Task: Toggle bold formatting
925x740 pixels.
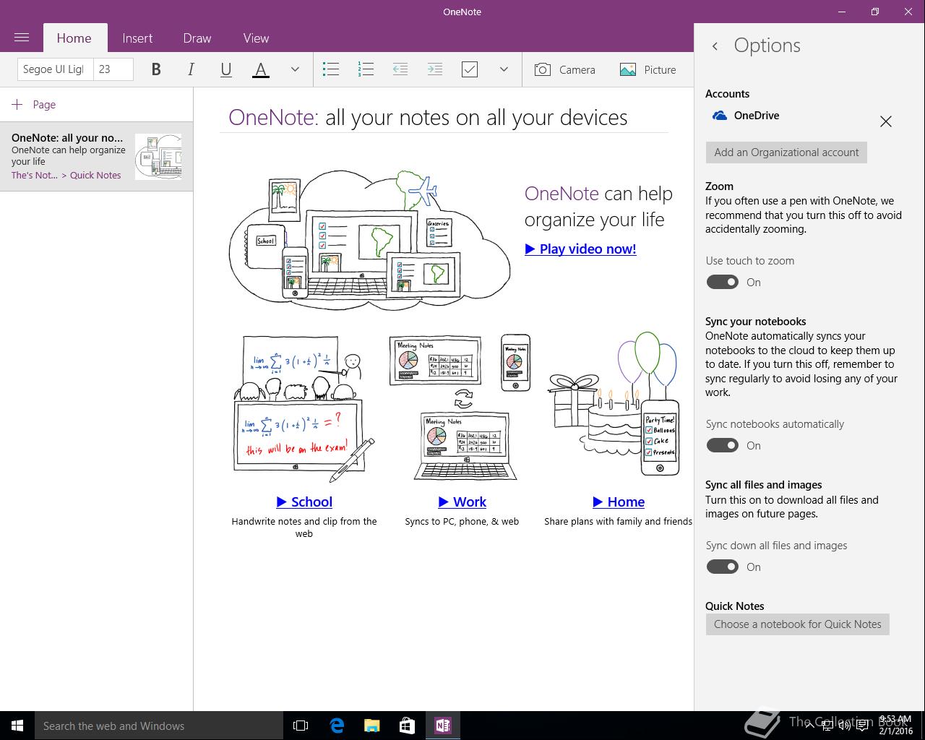Action: click(155, 69)
